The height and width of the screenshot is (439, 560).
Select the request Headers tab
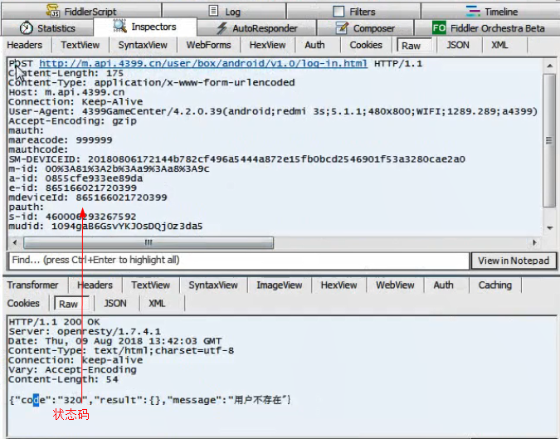click(25, 45)
